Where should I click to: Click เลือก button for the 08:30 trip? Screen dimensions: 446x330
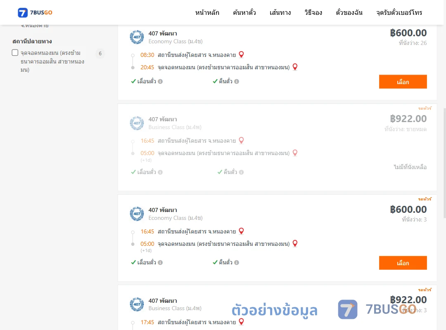[403, 82]
